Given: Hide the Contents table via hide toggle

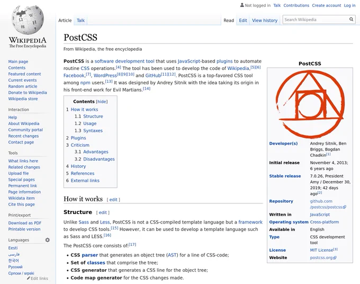Looking at the screenshot, I should point(102,102).
